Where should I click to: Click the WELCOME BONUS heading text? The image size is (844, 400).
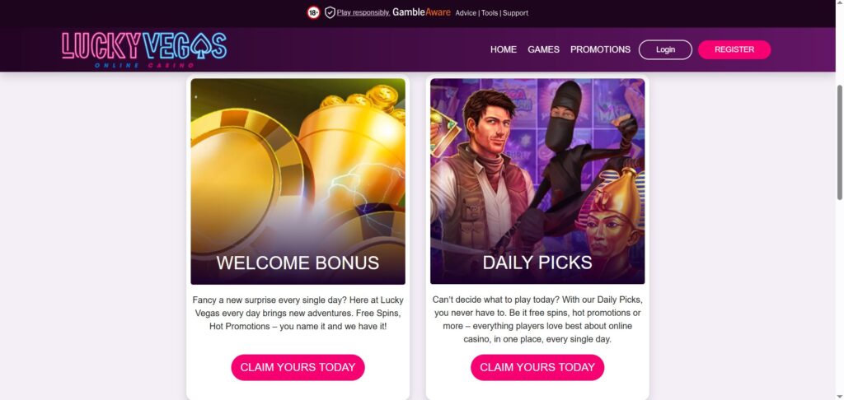(298, 263)
